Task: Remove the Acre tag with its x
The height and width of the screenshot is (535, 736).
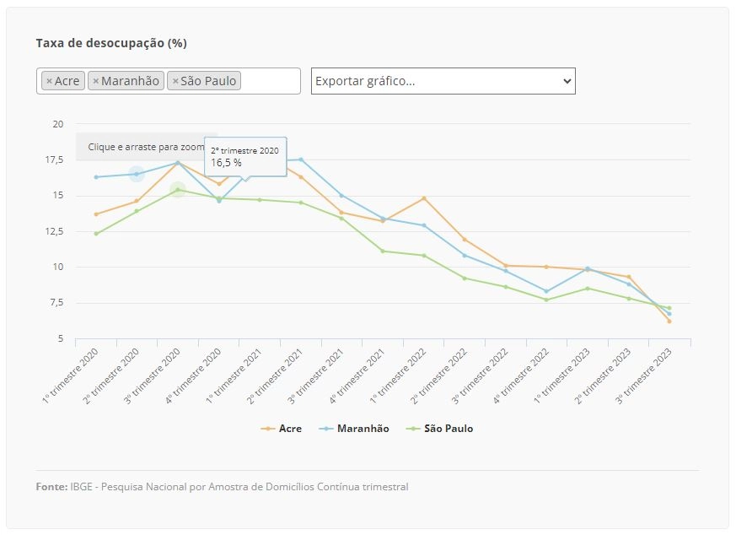Action: [x=49, y=81]
